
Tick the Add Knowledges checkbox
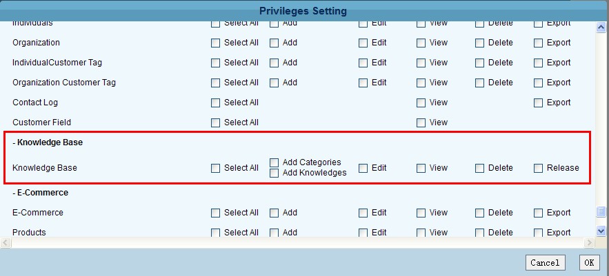click(x=274, y=173)
